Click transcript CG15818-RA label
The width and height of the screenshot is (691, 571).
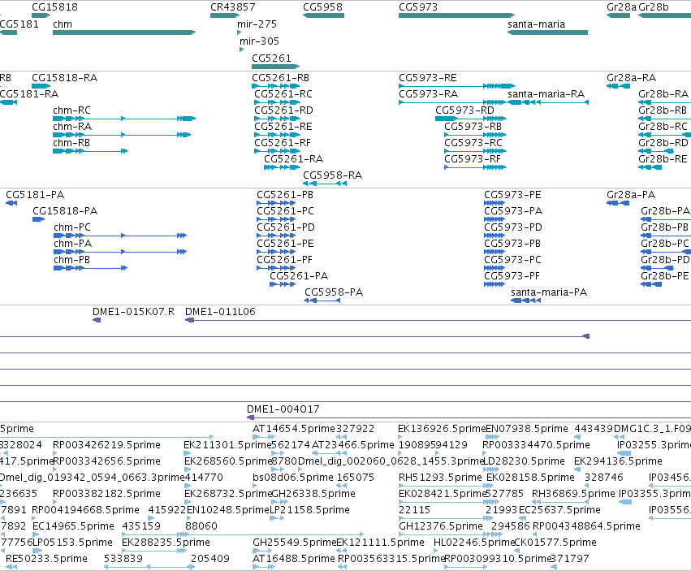pyautogui.click(x=64, y=78)
